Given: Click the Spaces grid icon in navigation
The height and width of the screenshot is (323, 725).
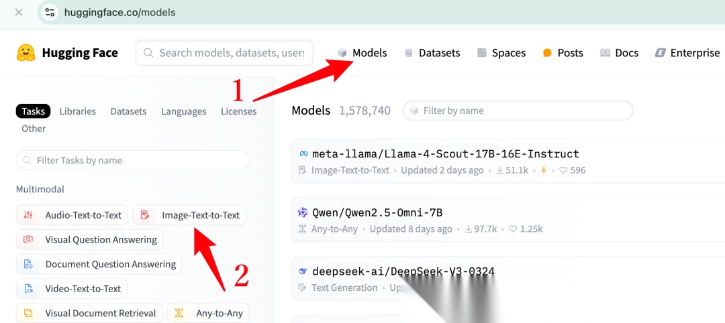Looking at the screenshot, I should [482, 53].
